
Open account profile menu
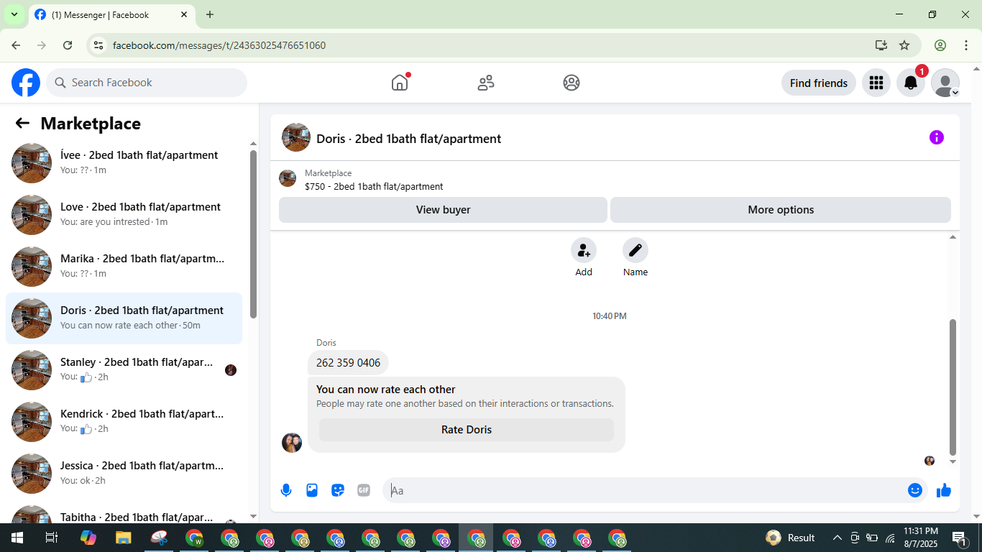click(945, 83)
